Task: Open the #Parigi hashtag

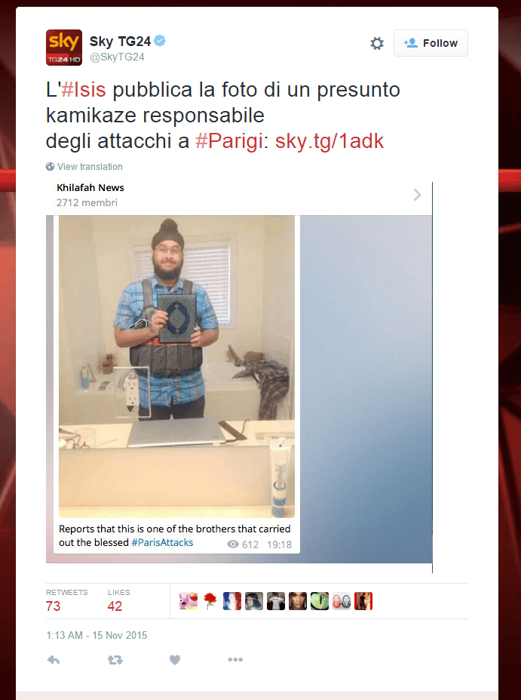Action: click(229, 141)
